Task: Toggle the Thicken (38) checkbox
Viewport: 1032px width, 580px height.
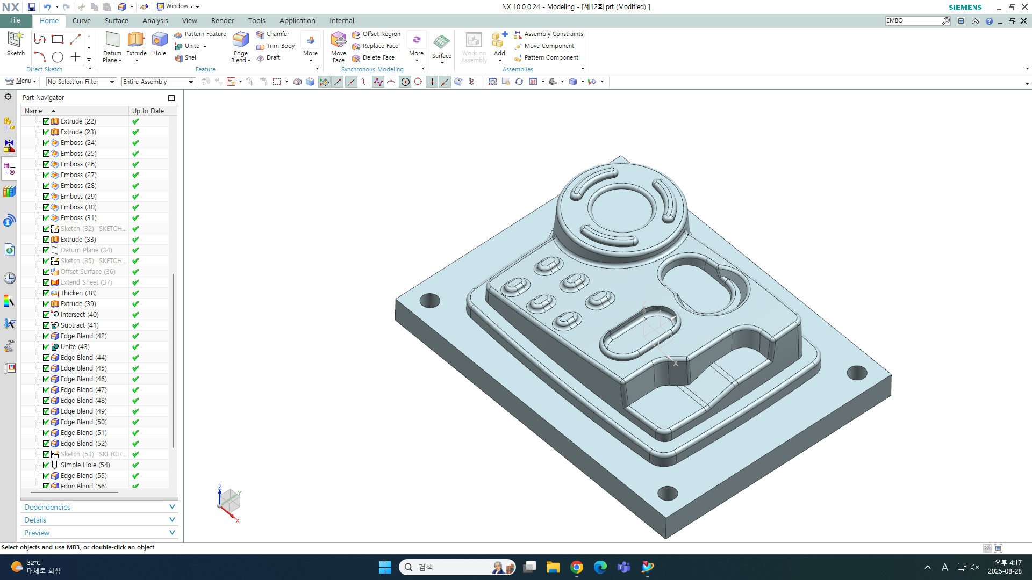Action: (46, 293)
